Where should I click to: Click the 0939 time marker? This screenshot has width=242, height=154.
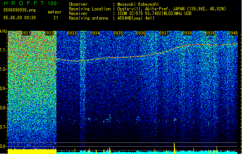[x=210, y=33]
